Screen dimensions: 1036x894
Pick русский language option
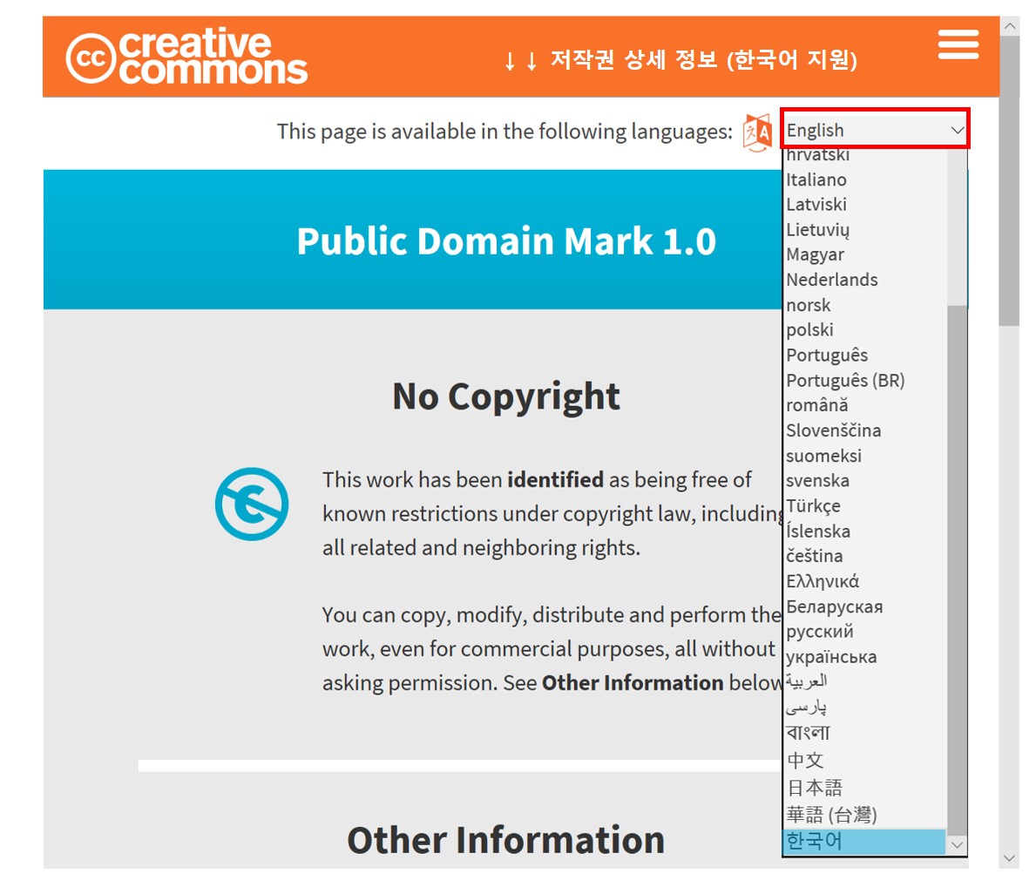864,632
